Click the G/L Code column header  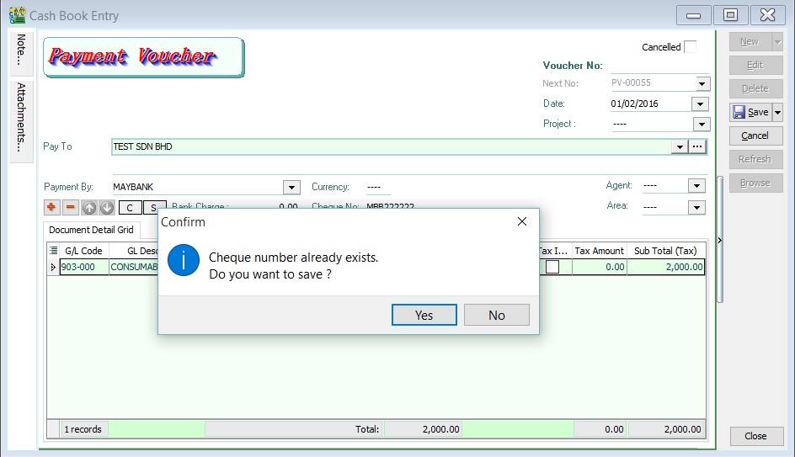click(84, 251)
